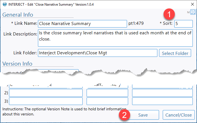Focus the Link Folder path field
The image size is (197, 123).
click(x=98, y=53)
